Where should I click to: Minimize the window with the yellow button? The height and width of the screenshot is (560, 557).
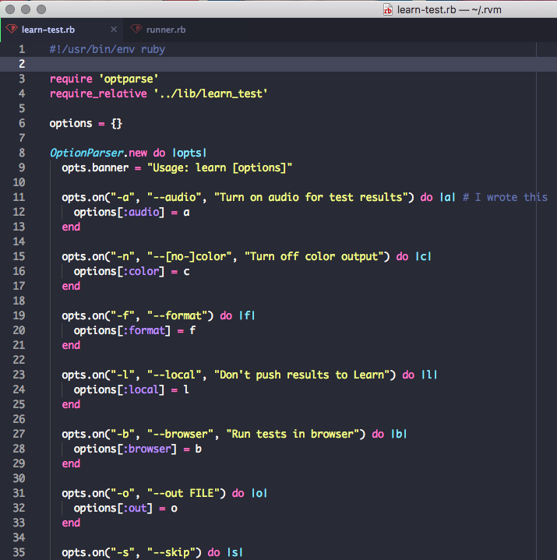(26, 9)
